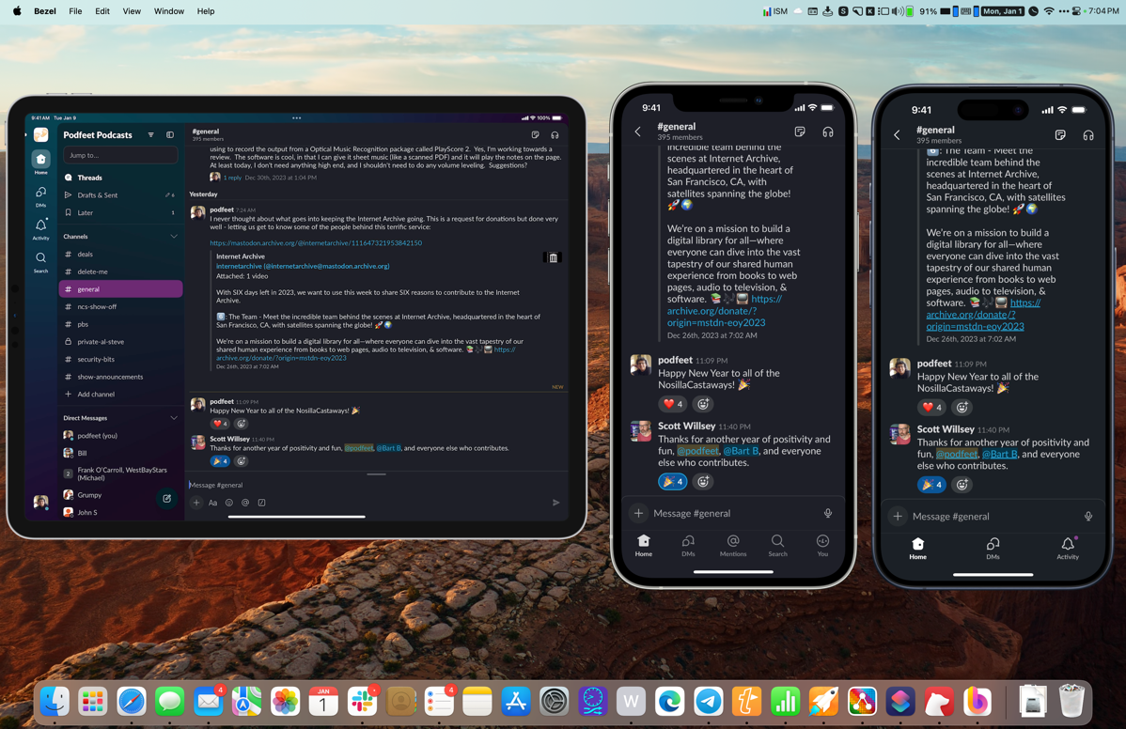This screenshot has height=729, width=1126.
Task: Click the Add channel button in the iPad sidebar
Action: (96, 395)
